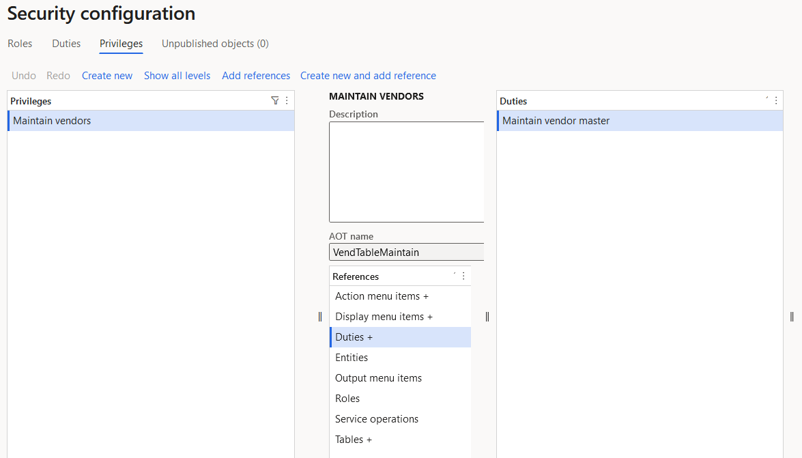
Task: Click the Security configuration page title
Action: point(101,13)
